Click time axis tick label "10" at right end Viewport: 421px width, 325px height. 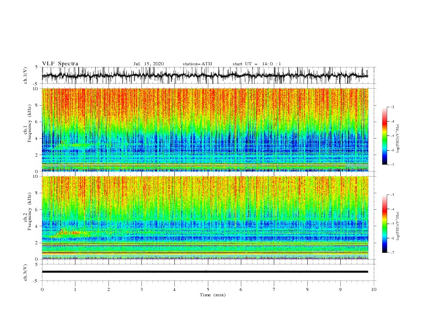pos(374,289)
